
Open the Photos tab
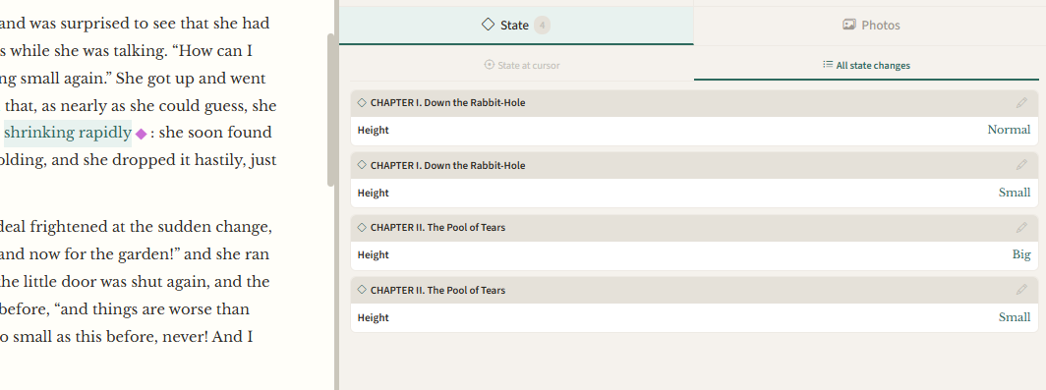(870, 26)
